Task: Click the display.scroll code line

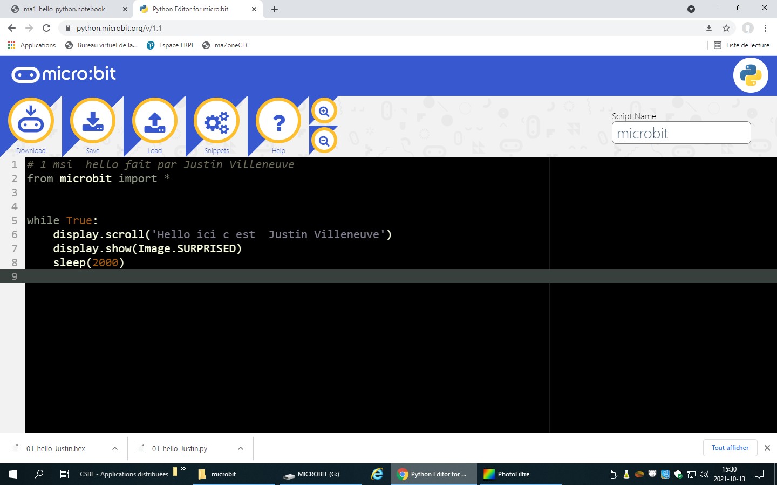Action: pos(222,234)
